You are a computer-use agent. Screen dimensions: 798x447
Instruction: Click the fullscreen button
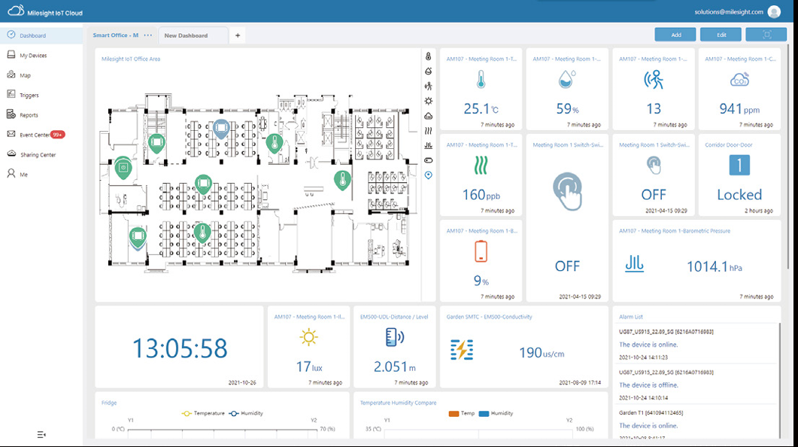point(766,35)
